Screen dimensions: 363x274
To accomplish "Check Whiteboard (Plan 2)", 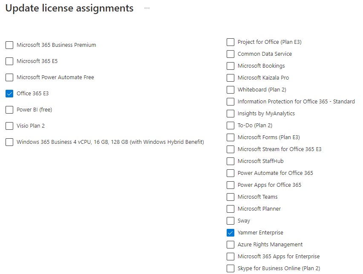I will point(230,89).
